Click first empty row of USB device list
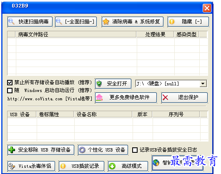This screenshot has height=174, width=221. click(107, 122)
